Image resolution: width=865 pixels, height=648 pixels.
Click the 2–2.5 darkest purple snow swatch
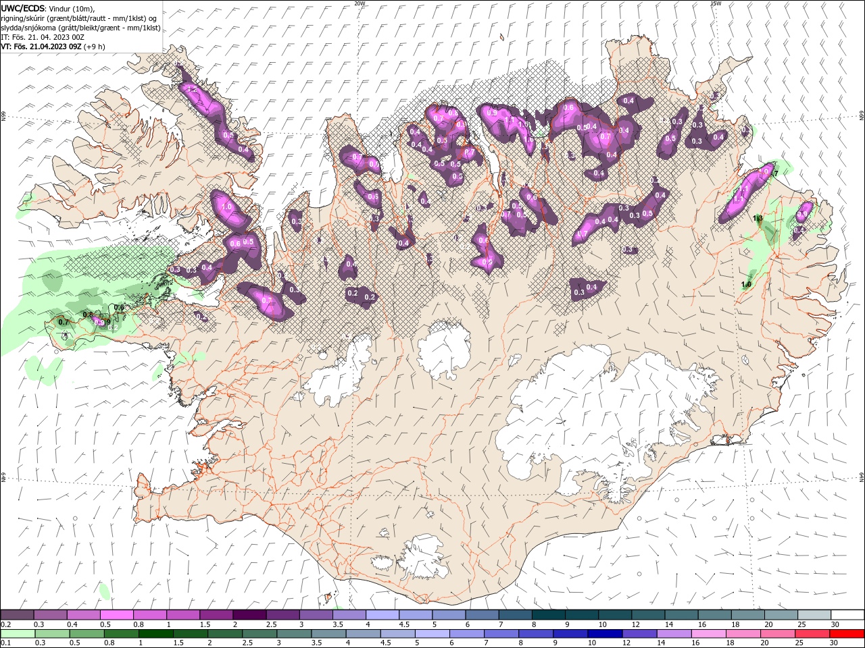click(x=249, y=615)
